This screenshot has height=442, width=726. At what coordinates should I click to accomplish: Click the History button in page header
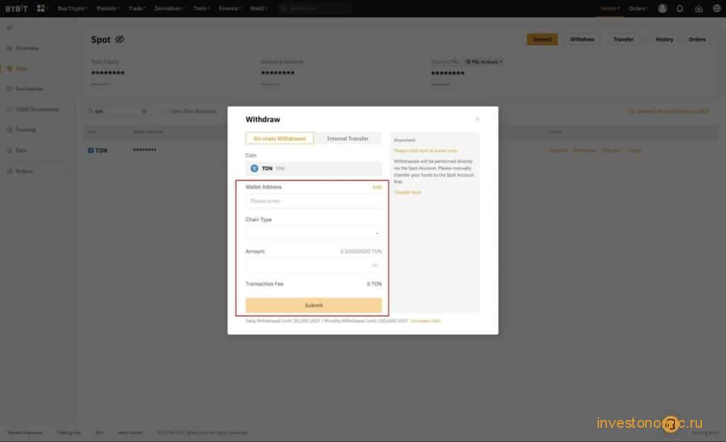tap(664, 40)
